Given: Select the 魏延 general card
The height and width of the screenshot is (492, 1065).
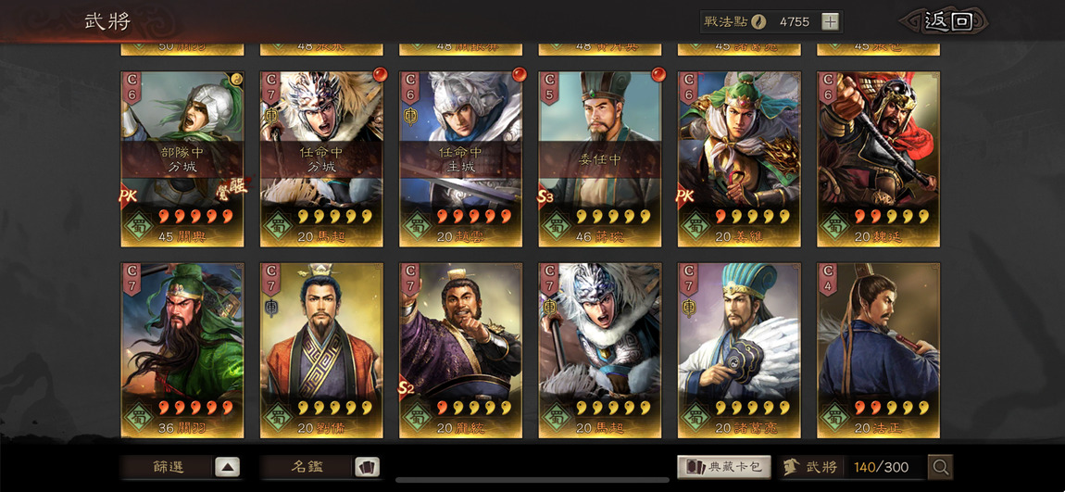Looking at the screenshot, I should 878,159.
